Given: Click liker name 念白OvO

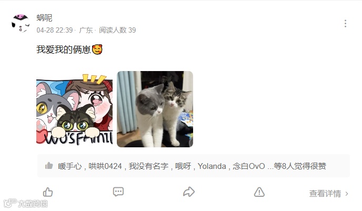Looking at the screenshot, I should pos(249,166).
